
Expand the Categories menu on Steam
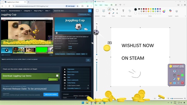click(28, 11)
